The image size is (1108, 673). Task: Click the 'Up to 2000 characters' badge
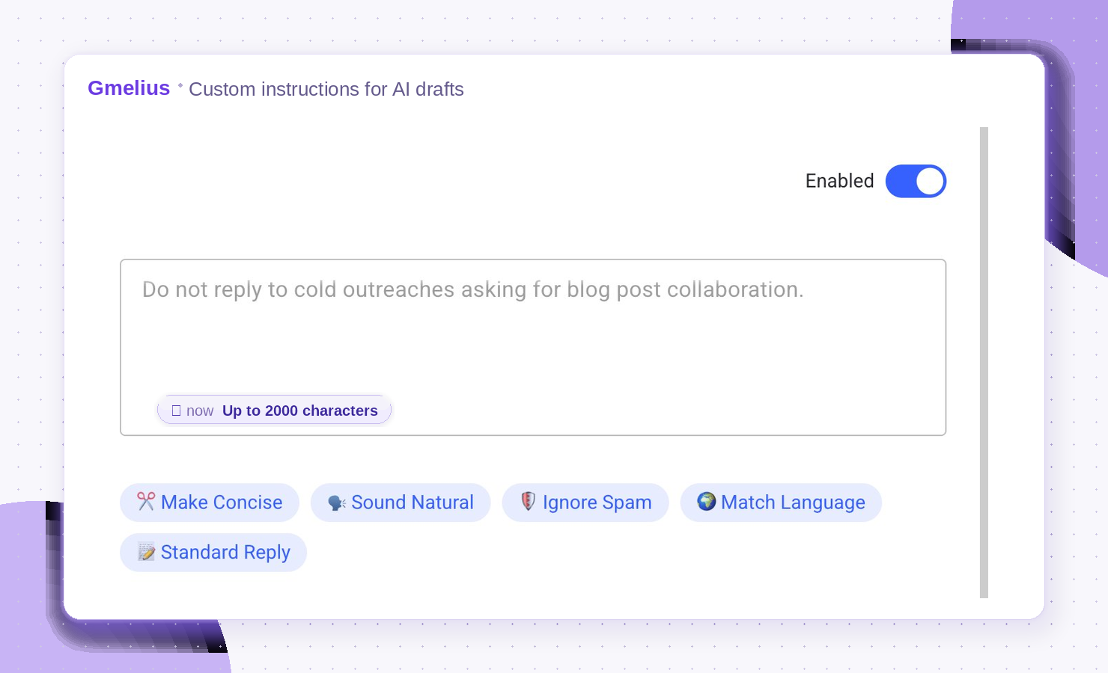tap(274, 410)
